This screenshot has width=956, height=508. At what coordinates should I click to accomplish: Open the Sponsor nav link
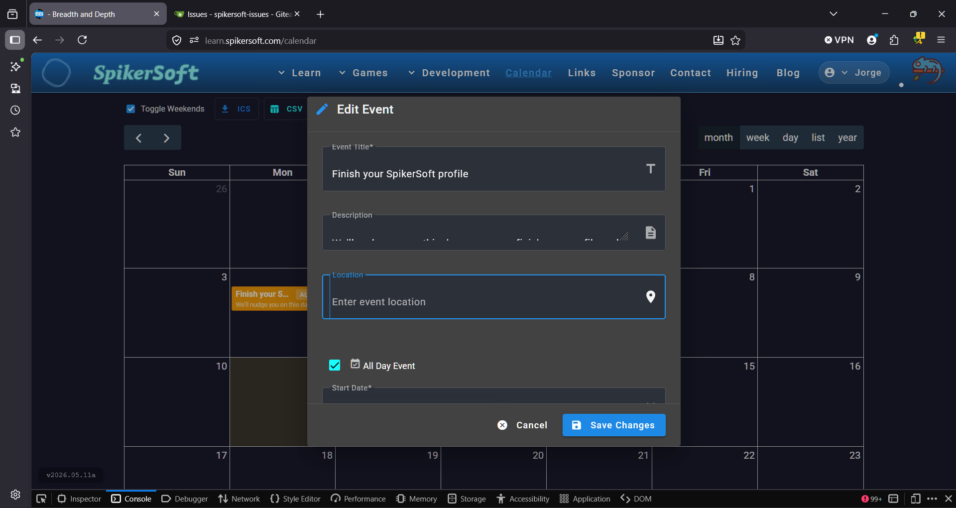(633, 73)
